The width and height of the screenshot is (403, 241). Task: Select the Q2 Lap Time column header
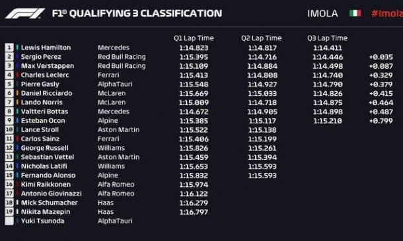[262, 38]
